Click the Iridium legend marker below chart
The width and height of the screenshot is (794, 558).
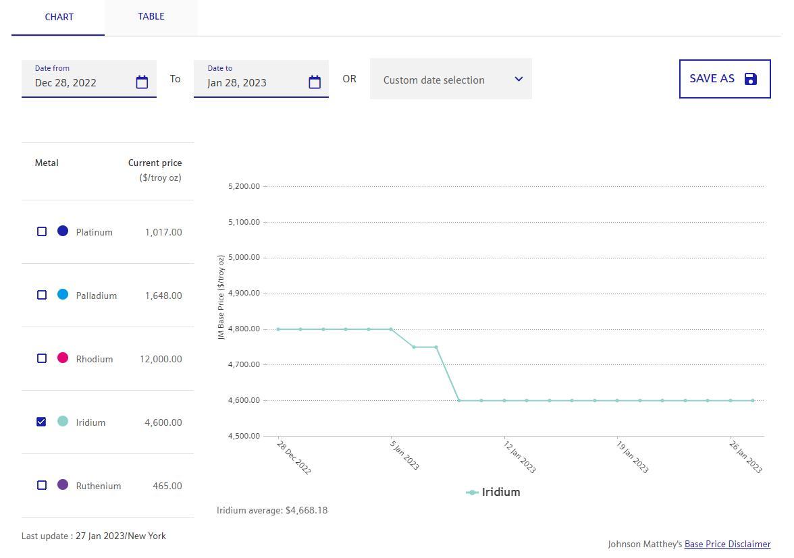473,493
